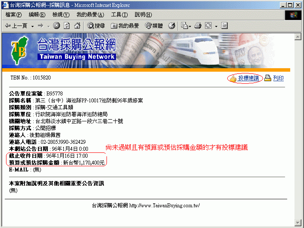Open the 媒體 media toolbar button

154,25
